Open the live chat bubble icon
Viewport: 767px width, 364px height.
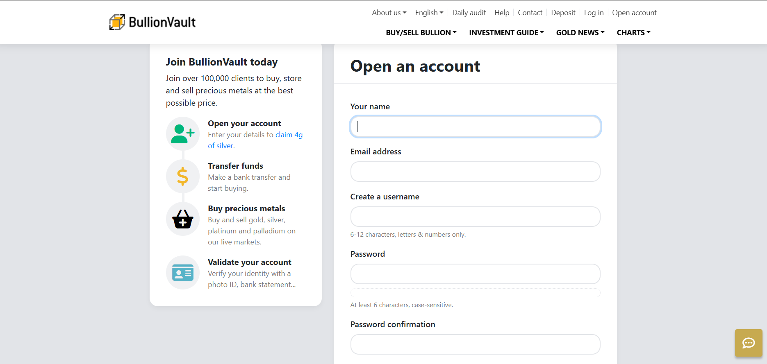749,343
